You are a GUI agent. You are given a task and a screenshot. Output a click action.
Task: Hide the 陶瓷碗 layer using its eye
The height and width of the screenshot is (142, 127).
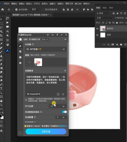coord(97,29)
